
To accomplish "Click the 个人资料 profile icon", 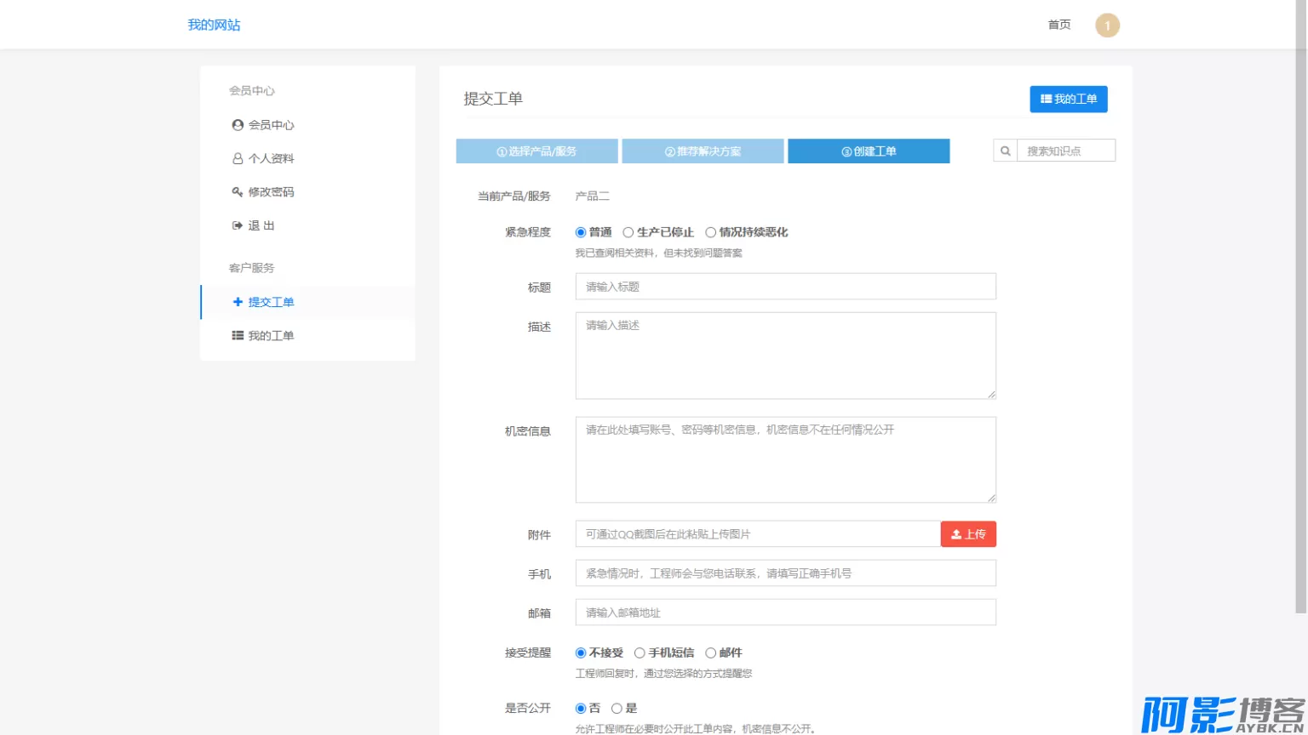I will click(x=238, y=159).
